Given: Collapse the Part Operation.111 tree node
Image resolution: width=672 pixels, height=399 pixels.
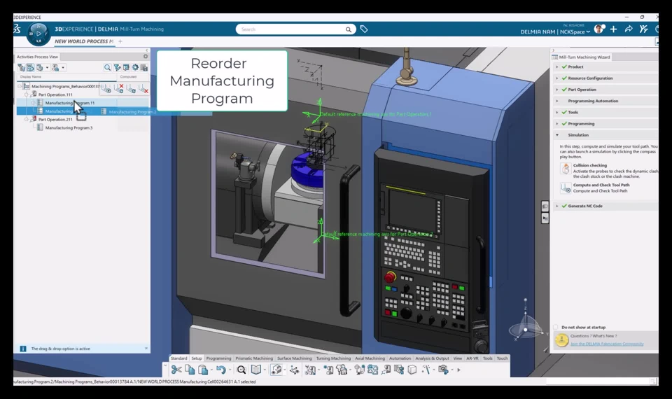Looking at the screenshot, I should point(27,94).
